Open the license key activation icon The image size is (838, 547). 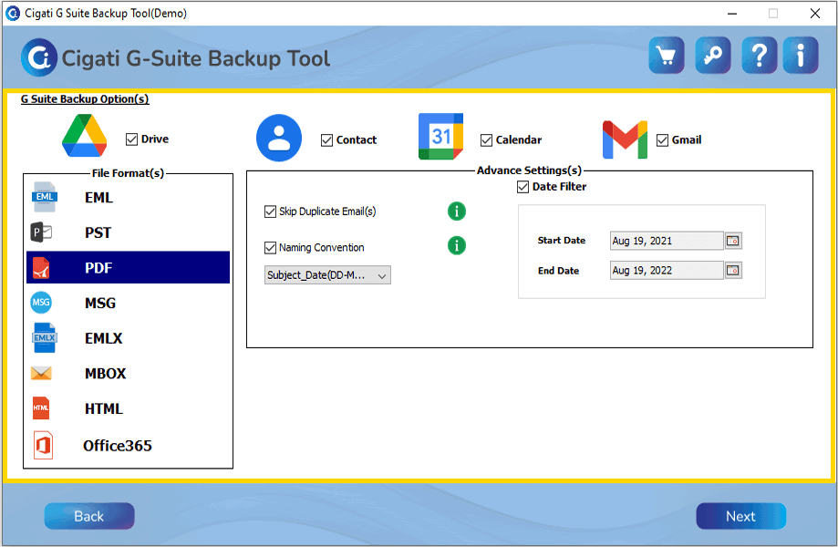coord(712,57)
